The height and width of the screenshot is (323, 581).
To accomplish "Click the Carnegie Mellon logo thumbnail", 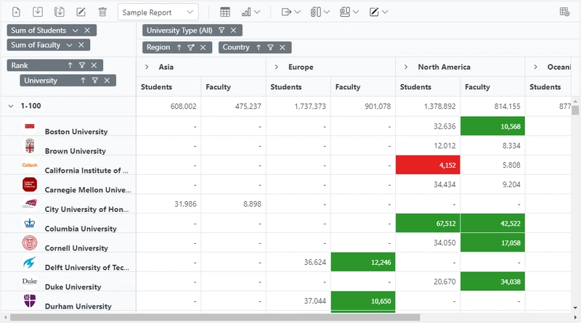I will tap(30, 184).
